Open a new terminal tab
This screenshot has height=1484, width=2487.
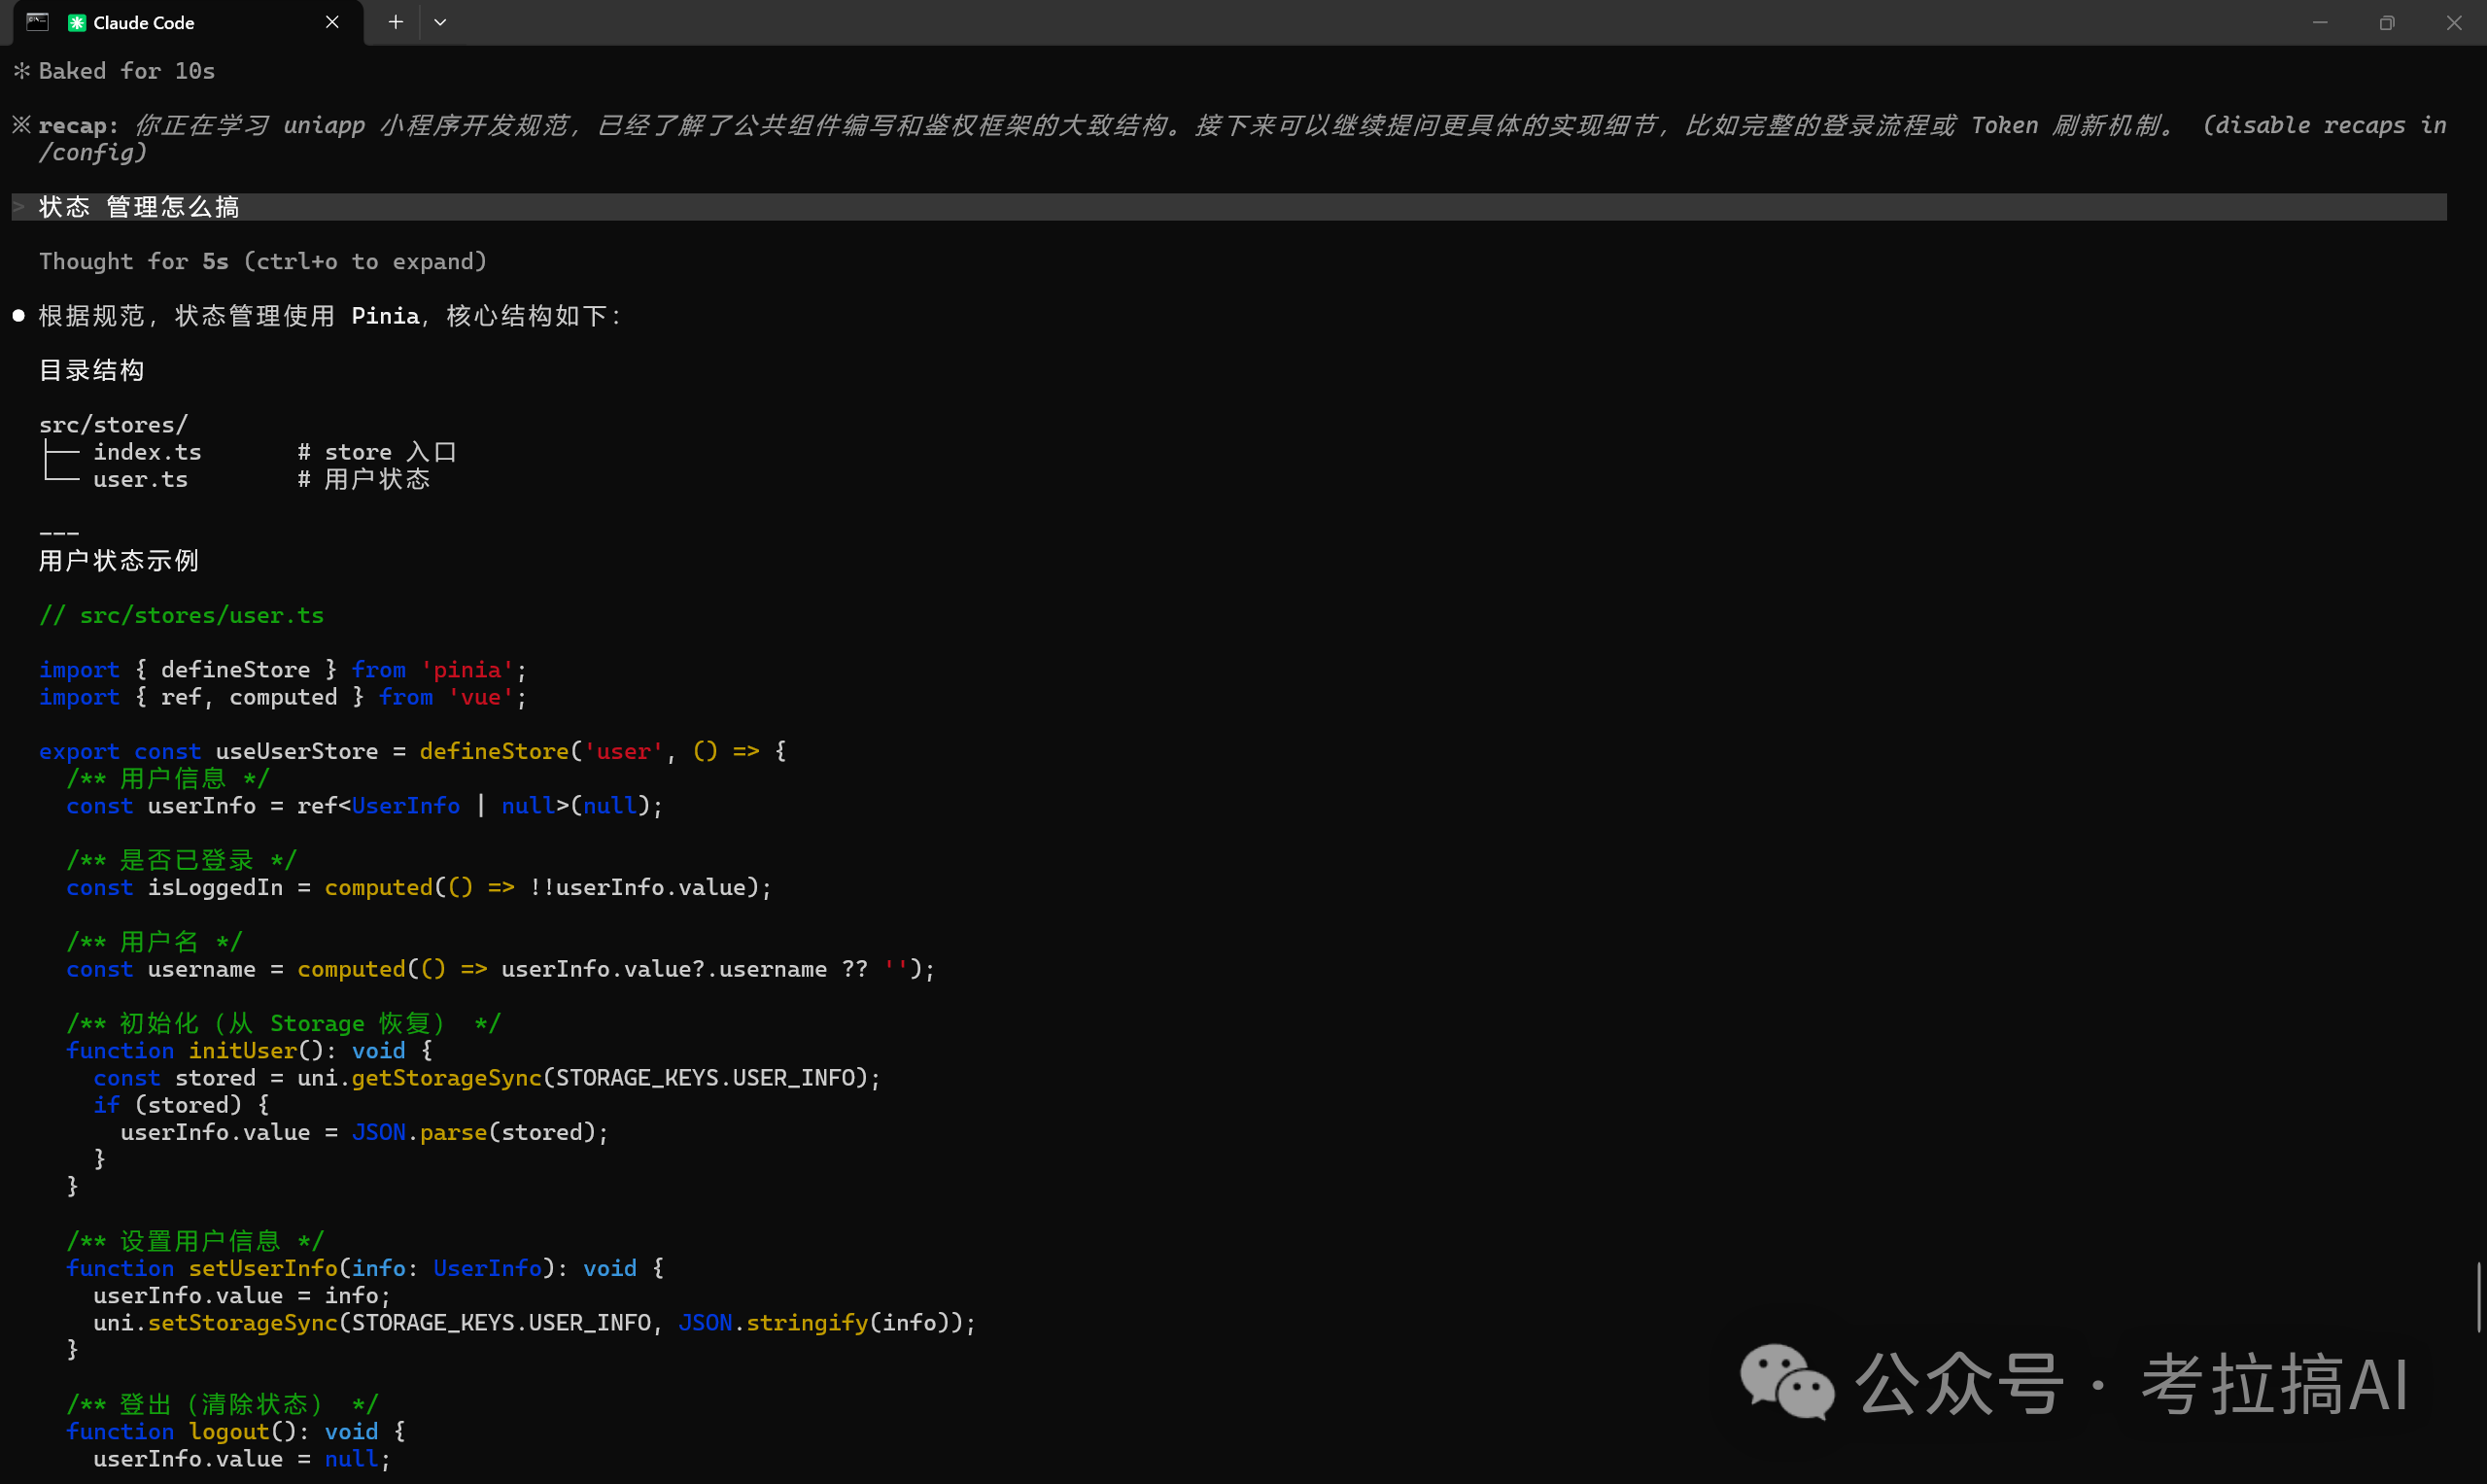pos(396,22)
